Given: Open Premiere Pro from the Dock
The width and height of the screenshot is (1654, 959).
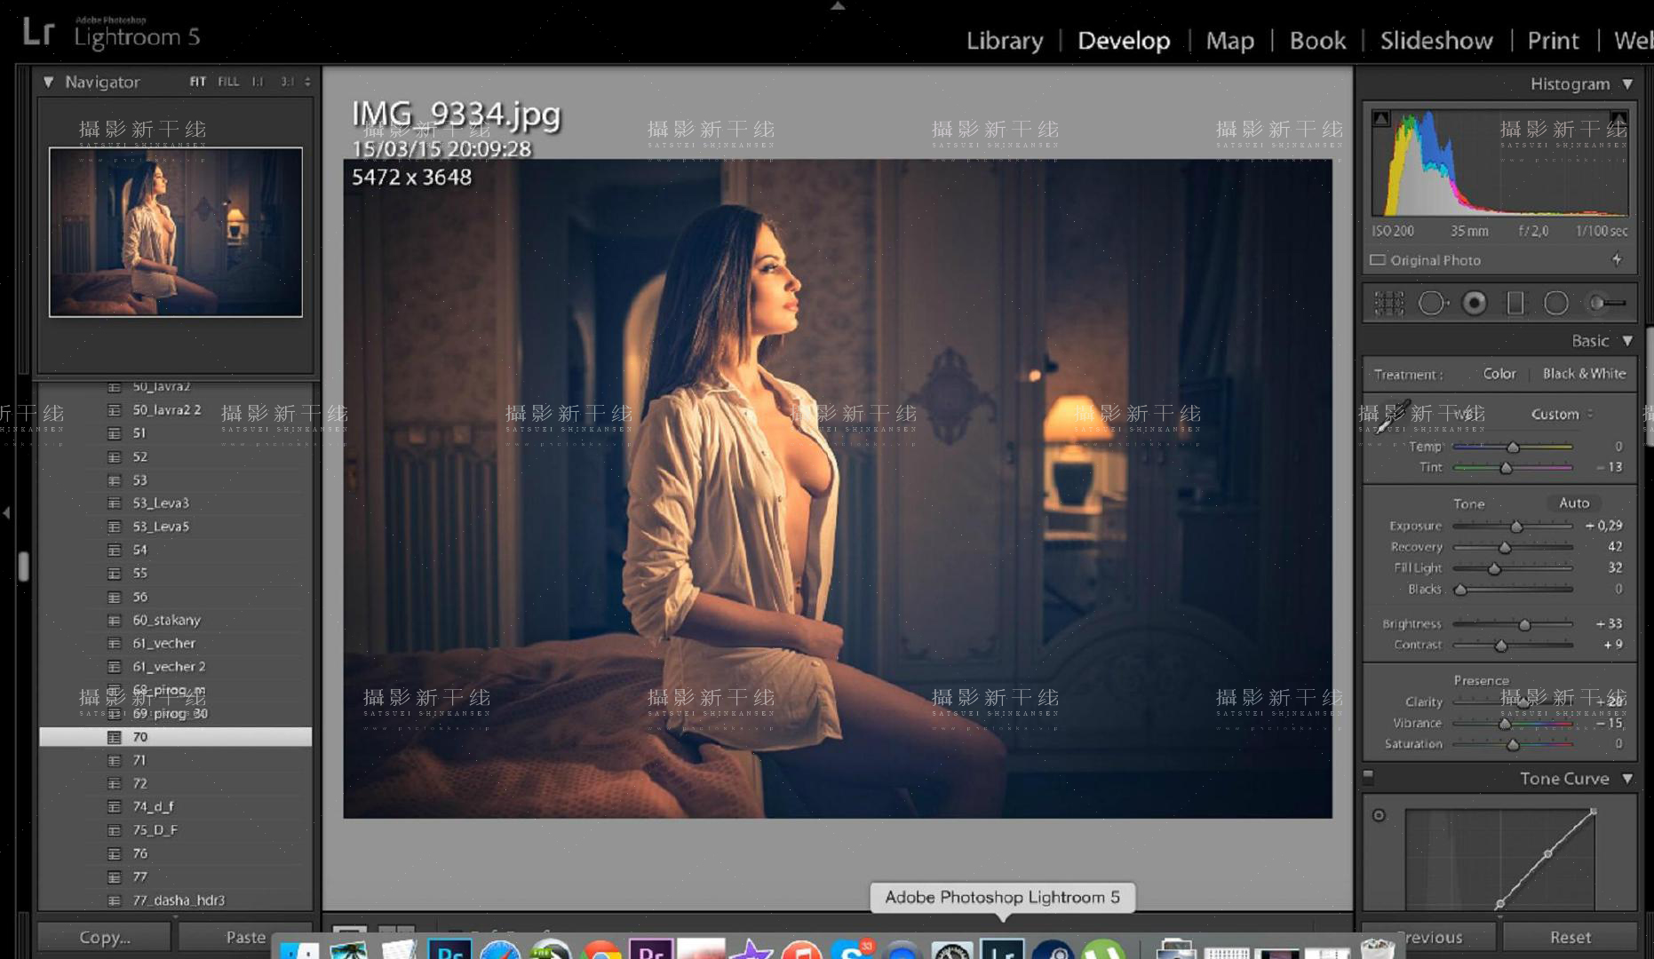Looking at the screenshot, I should pos(651,950).
